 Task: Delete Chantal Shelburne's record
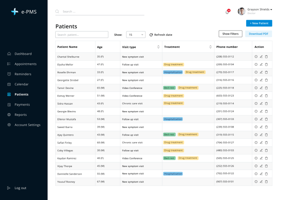click(266, 57)
